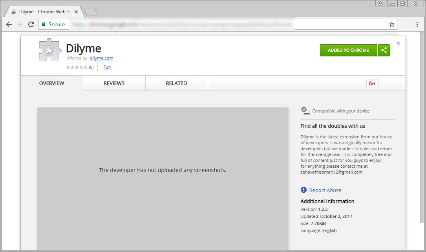The image size is (426, 252).
Task: Click the Report Abuse link
Action: pos(325,190)
